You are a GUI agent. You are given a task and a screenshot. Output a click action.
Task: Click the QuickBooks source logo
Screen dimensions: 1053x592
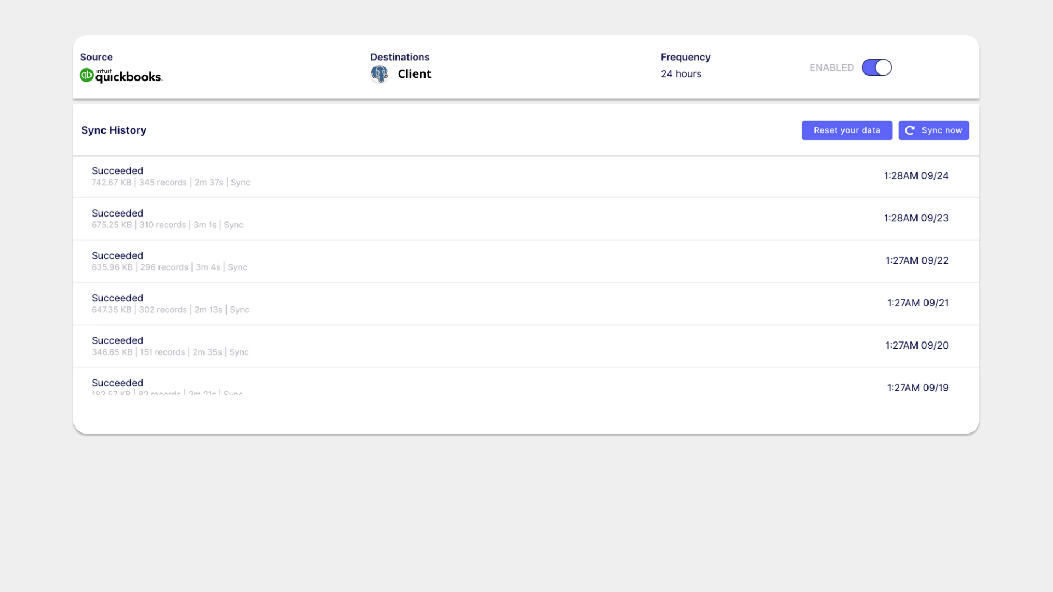pyautogui.click(x=121, y=75)
